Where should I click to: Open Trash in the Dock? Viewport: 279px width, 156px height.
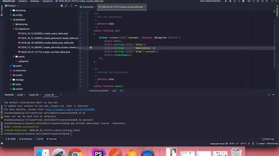tap(236, 152)
